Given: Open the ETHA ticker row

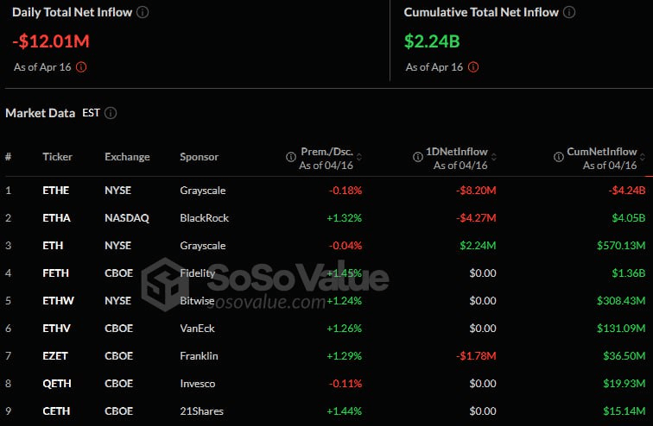Looking at the screenshot, I should (326, 218).
